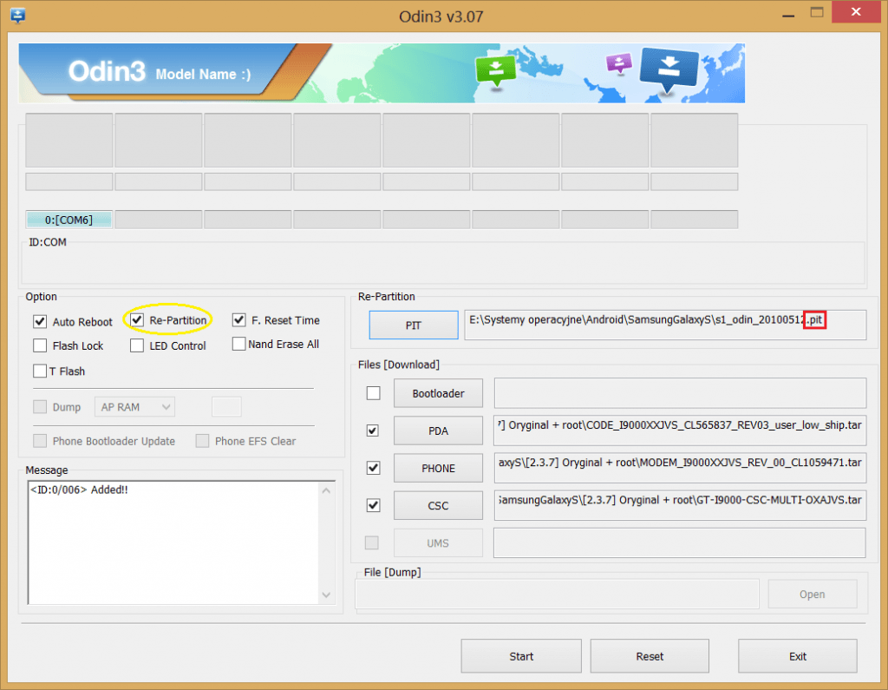The width and height of the screenshot is (888, 690).
Task: Click the CSC file path field
Action: (680, 505)
